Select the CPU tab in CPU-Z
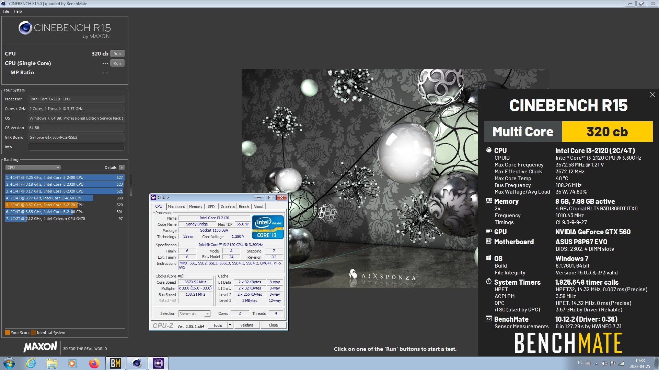This screenshot has height=370, width=659. 159,206
